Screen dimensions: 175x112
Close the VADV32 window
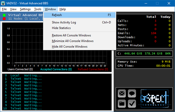pos(169,3)
